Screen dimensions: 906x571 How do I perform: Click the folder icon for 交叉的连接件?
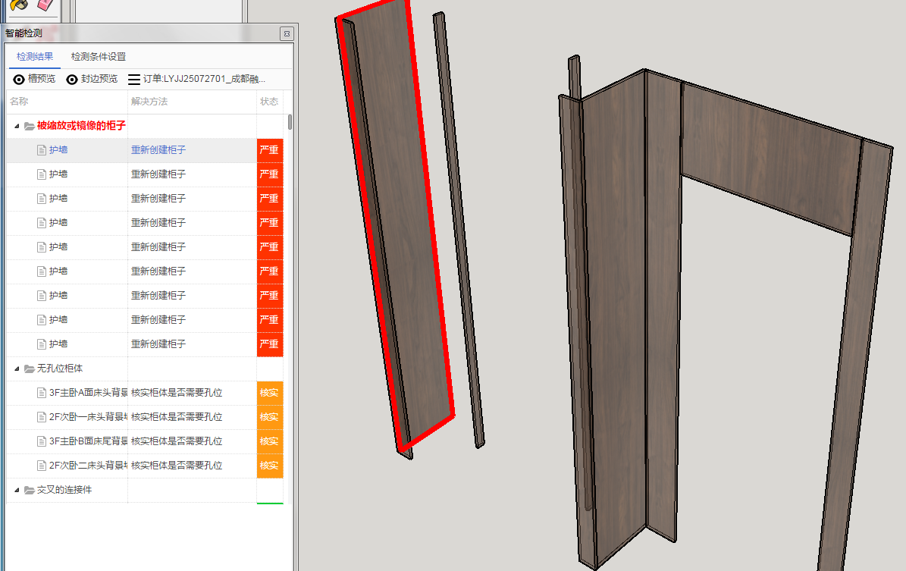coord(30,490)
